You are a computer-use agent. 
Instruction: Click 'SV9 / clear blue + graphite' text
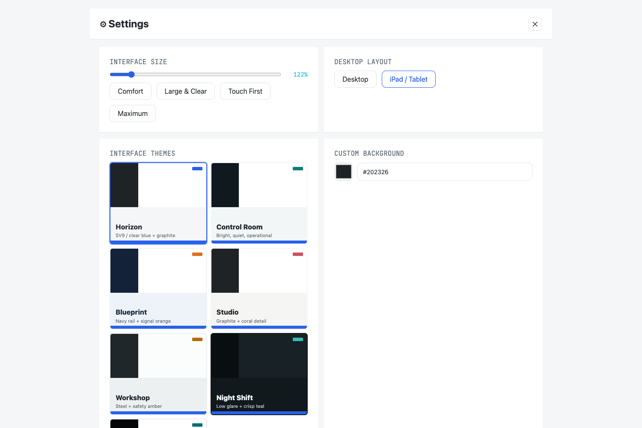pos(145,235)
